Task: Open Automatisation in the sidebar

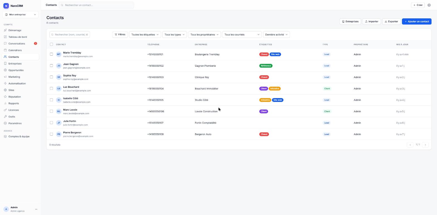Action: [x=20, y=84]
